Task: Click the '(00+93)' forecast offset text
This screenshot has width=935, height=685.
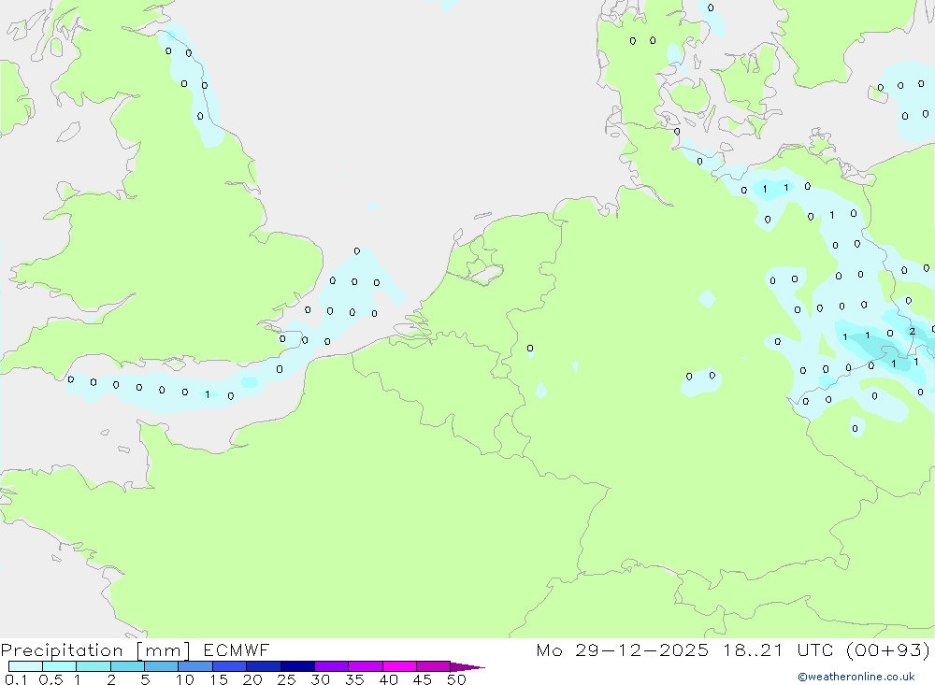Action: click(x=888, y=649)
